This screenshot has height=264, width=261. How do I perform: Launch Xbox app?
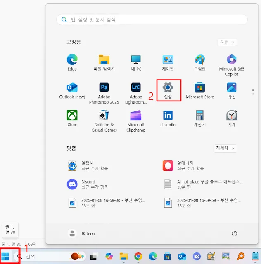(72, 118)
